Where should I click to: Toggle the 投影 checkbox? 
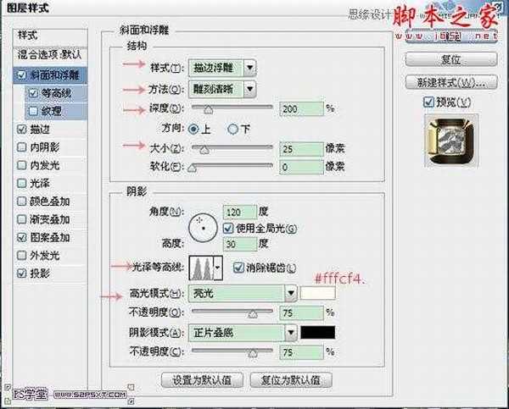coord(21,274)
